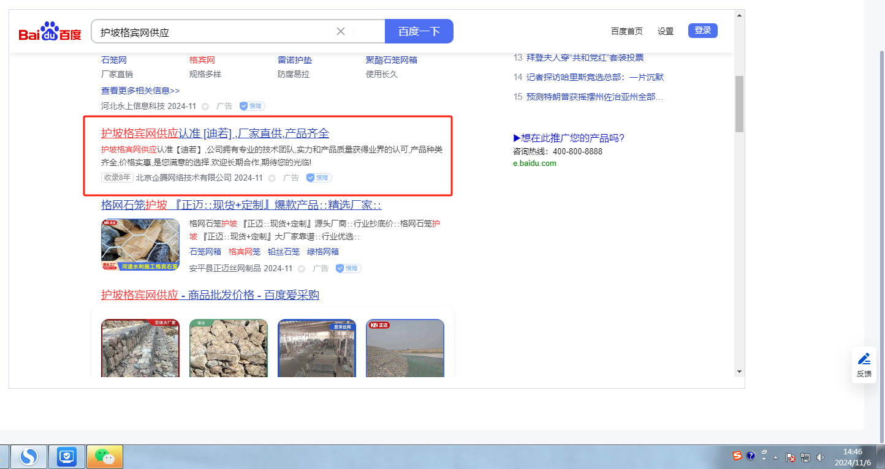Screen dimensions: 885x469
Task: Click the flag tray icon with red X
Action: [x=791, y=457]
